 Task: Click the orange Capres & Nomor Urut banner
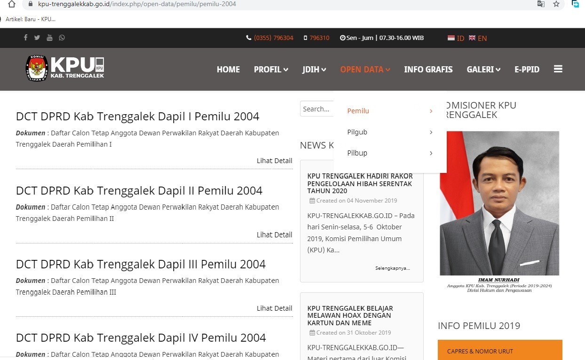tap(499, 350)
